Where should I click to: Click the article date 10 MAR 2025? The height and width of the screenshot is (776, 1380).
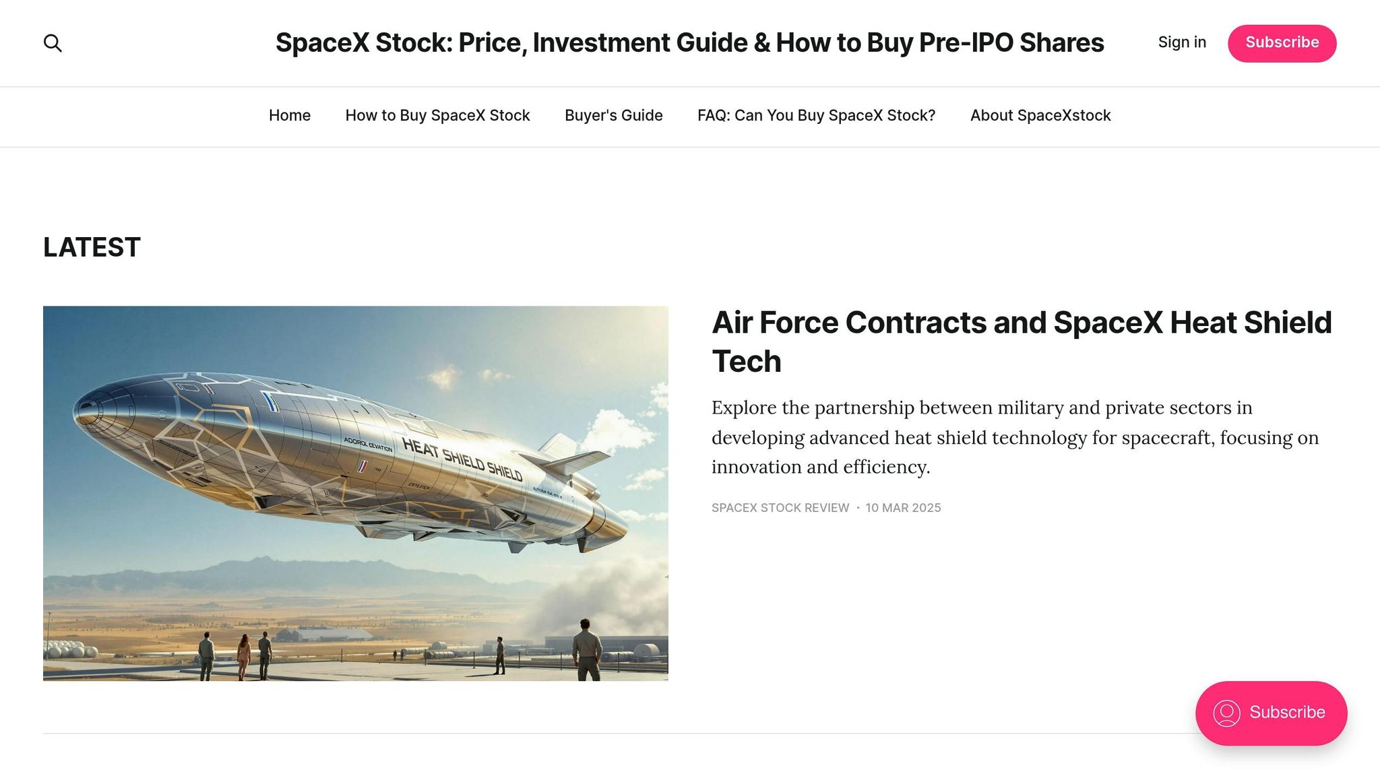[x=903, y=507]
